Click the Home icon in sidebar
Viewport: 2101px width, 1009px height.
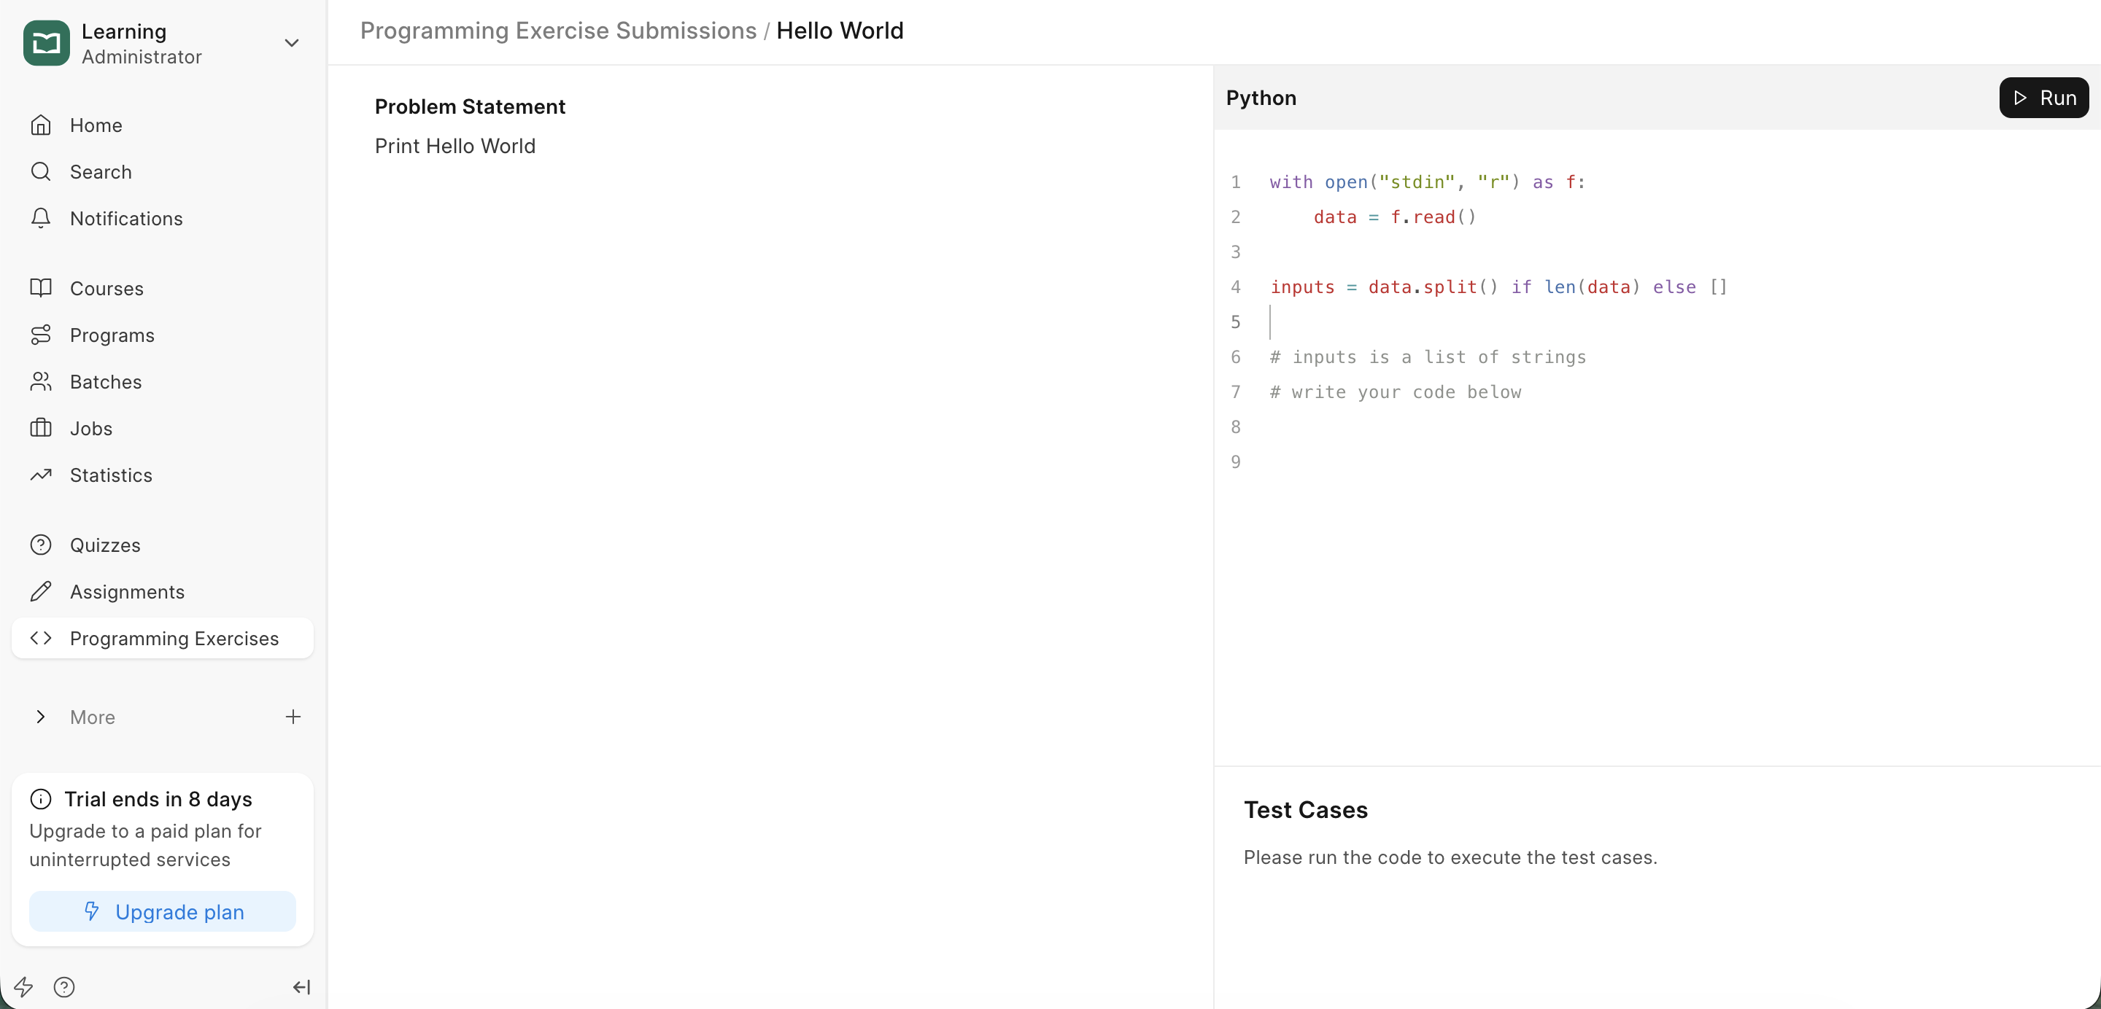pos(41,125)
